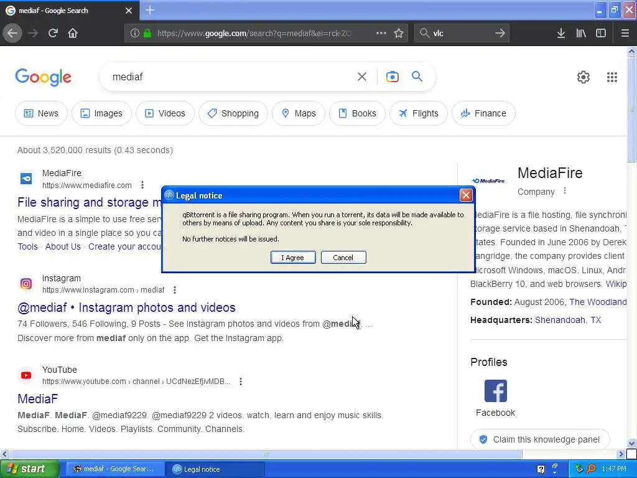The width and height of the screenshot is (637, 478).
Task: Submit the vlc search with arrow icon
Action: point(500,33)
